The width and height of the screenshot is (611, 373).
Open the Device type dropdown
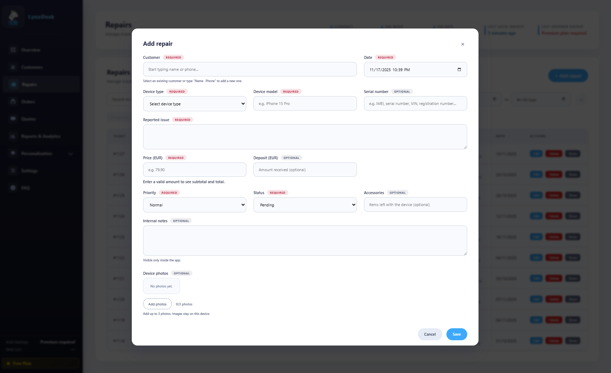[195, 104]
